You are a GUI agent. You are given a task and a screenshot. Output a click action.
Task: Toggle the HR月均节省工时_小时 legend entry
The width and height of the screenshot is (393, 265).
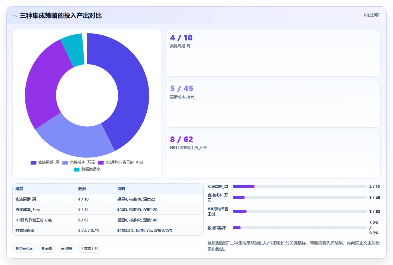121,162
